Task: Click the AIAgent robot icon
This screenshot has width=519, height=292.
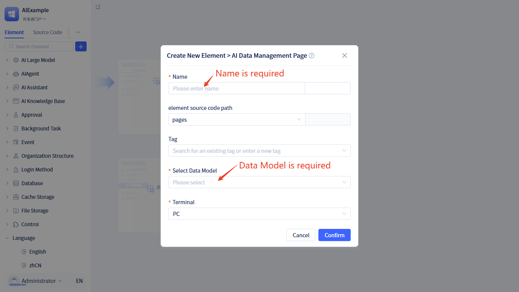Action: [16, 74]
